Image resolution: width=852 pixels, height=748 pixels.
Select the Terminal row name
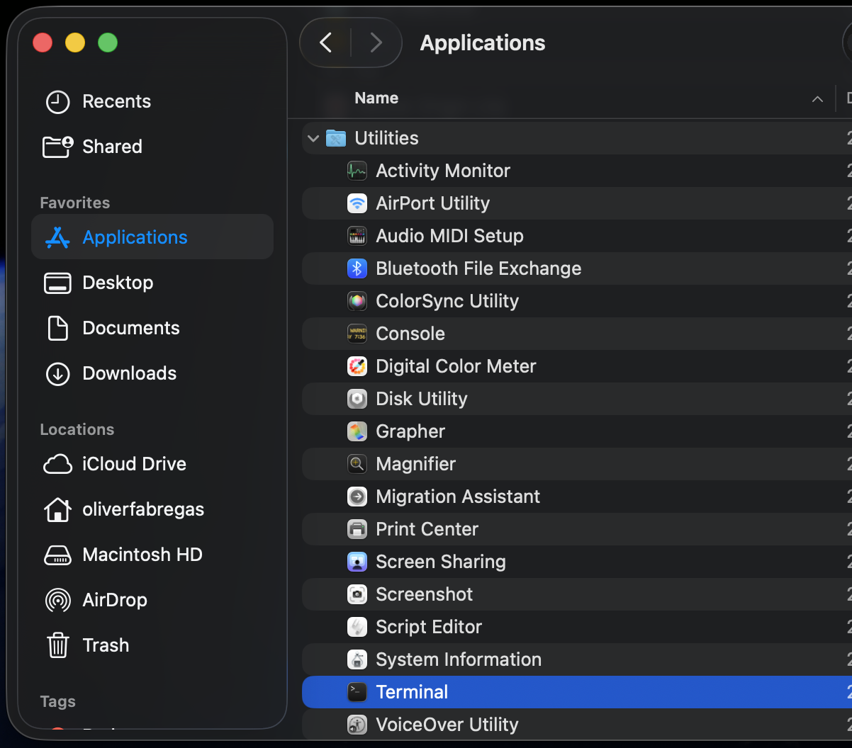412,692
